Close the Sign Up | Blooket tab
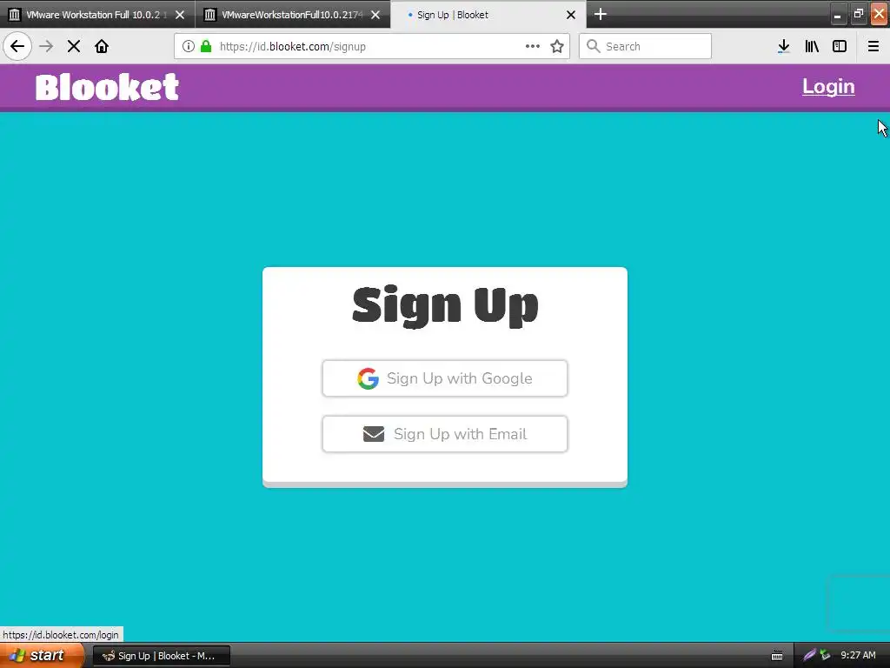This screenshot has height=668, width=890. (x=571, y=15)
